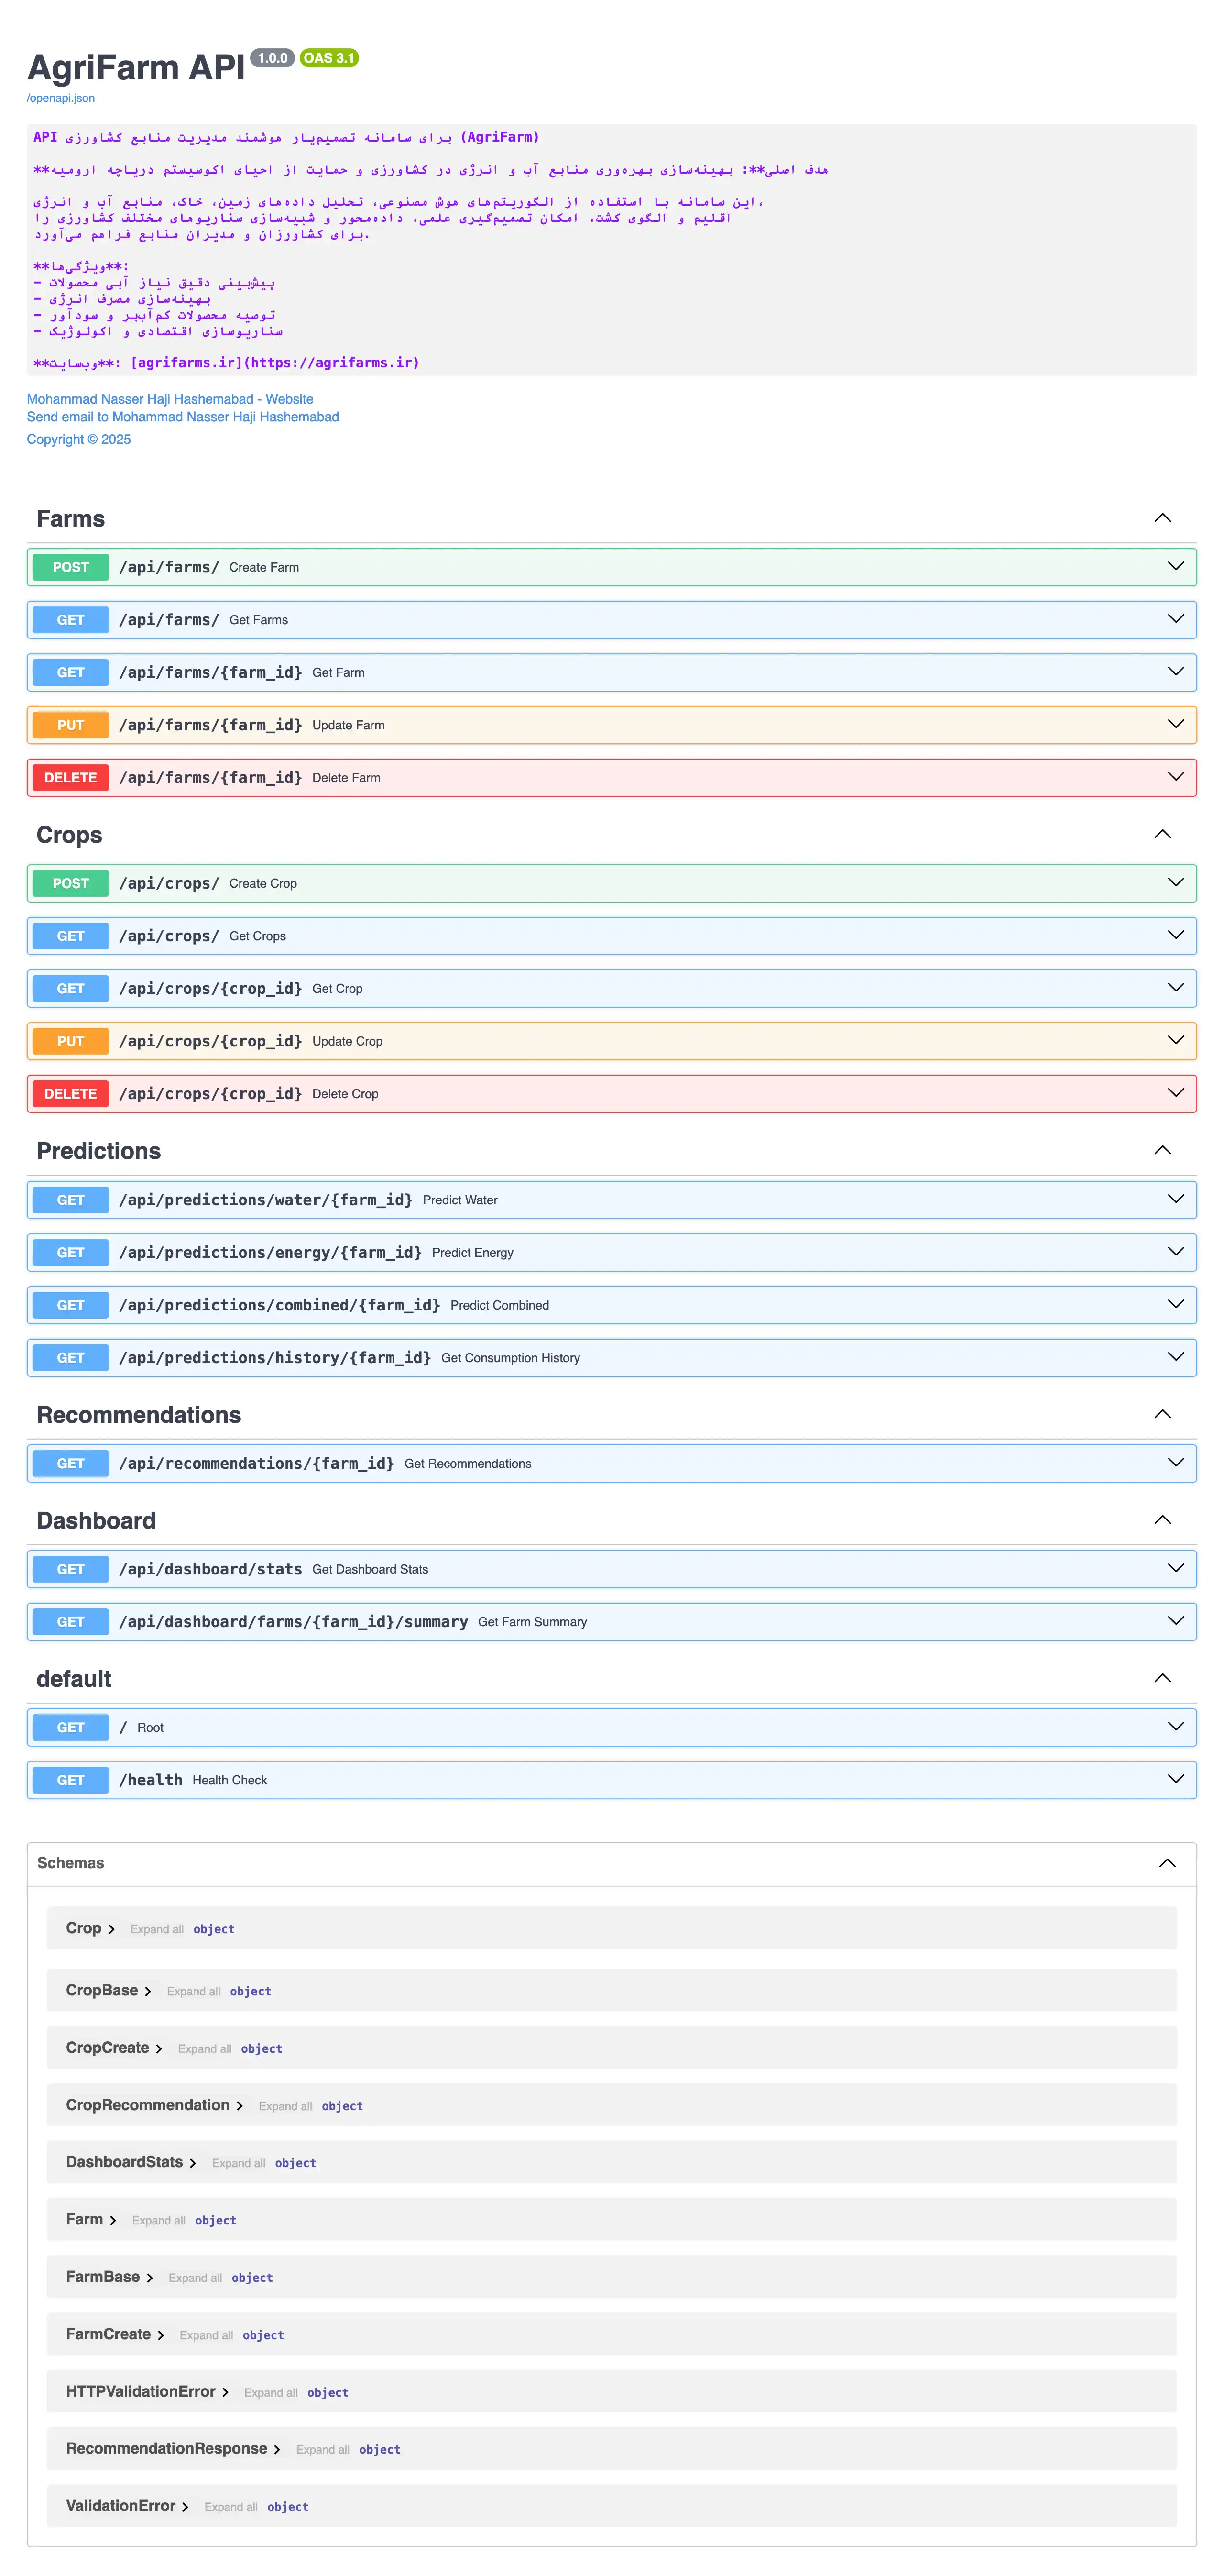Collapse the Farms section chevron
The height and width of the screenshot is (2576, 1224).
pyautogui.click(x=1162, y=518)
